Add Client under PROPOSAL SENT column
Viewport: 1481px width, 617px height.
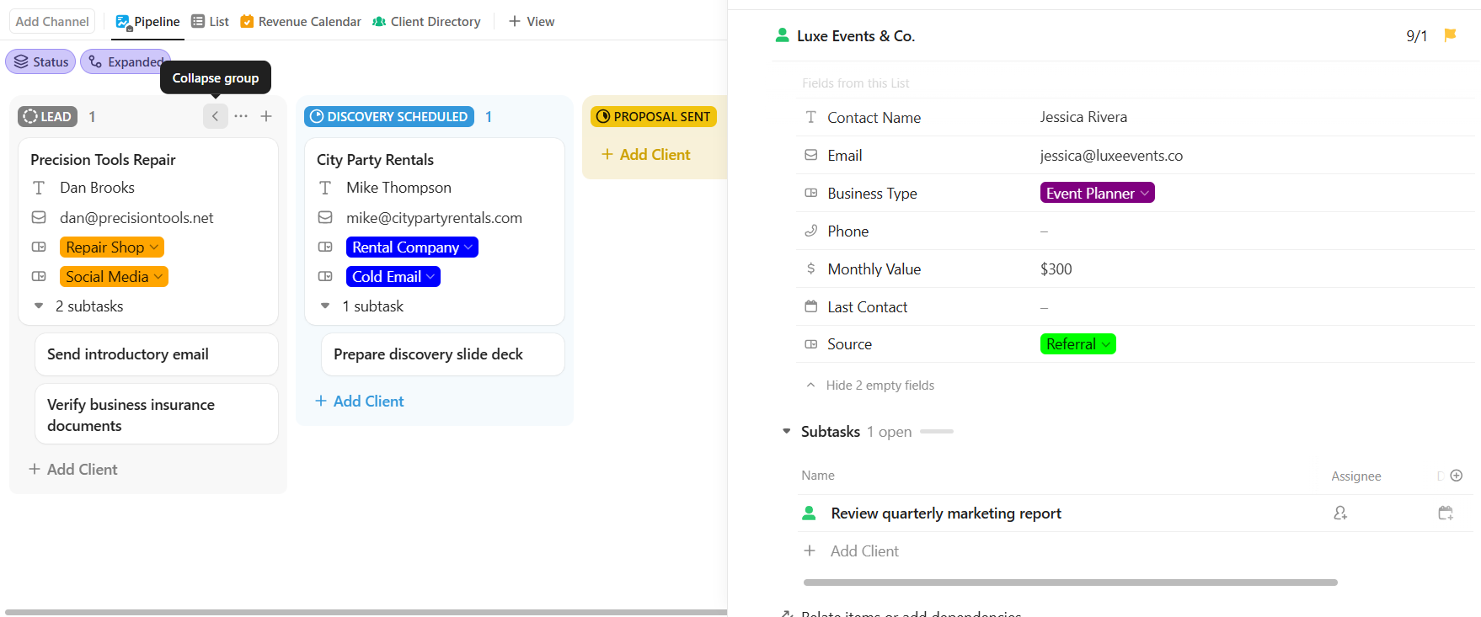pyautogui.click(x=645, y=154)
